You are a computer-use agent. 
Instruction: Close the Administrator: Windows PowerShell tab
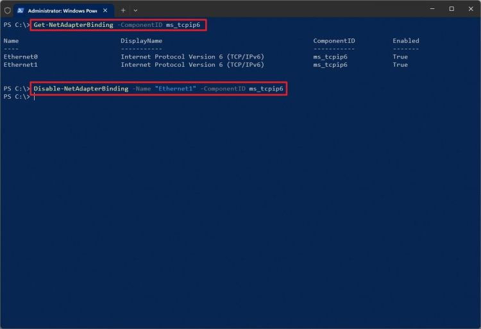tap(105, 10)
